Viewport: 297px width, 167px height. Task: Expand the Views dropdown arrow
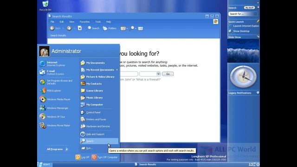(x=127, y=29)
